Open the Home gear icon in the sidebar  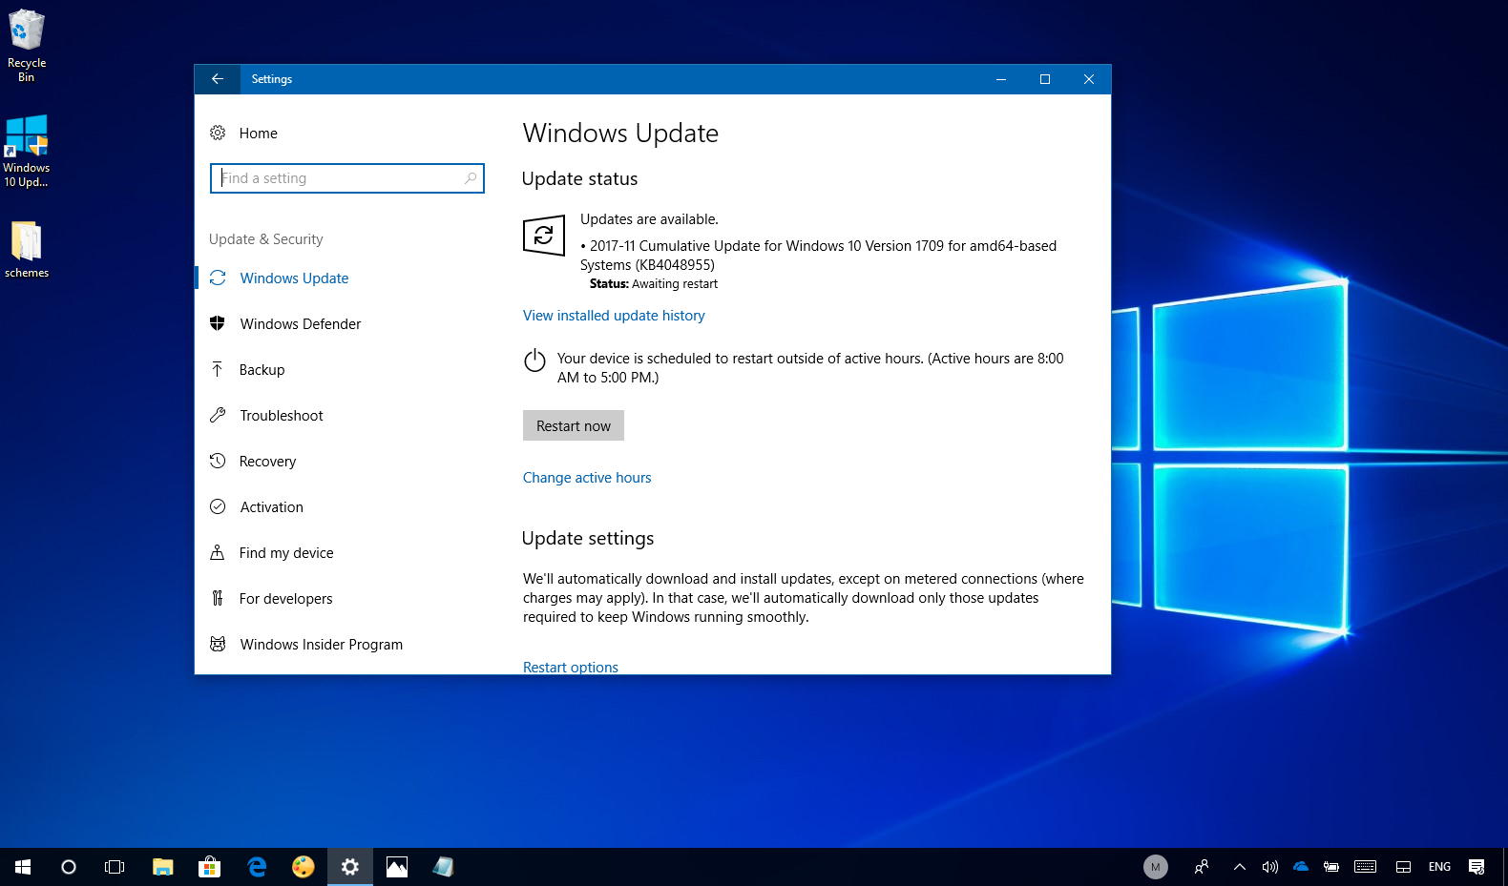pos(218,133)
